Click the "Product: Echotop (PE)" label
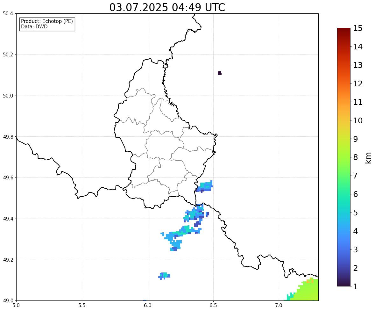Viewport: 375px width, 311px height. (x=47, y=21)
